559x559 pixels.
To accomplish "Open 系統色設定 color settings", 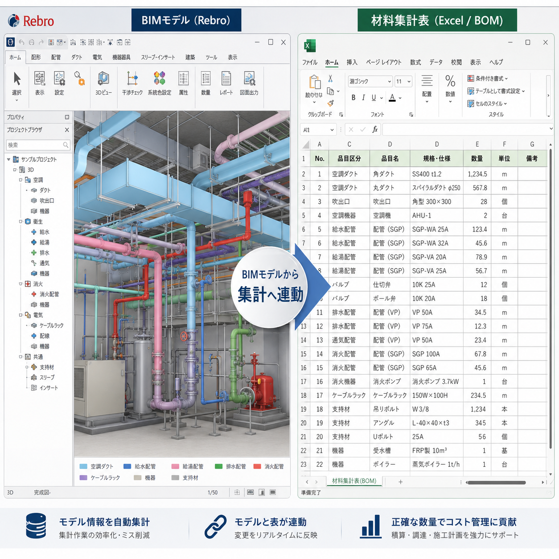I will [x=160, y=83].
